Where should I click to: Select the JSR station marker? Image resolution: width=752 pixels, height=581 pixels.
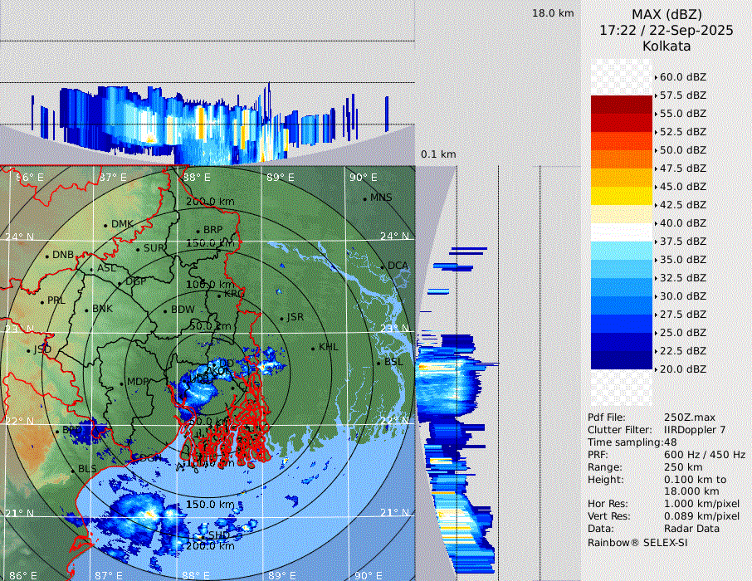(x=282, y=318)
